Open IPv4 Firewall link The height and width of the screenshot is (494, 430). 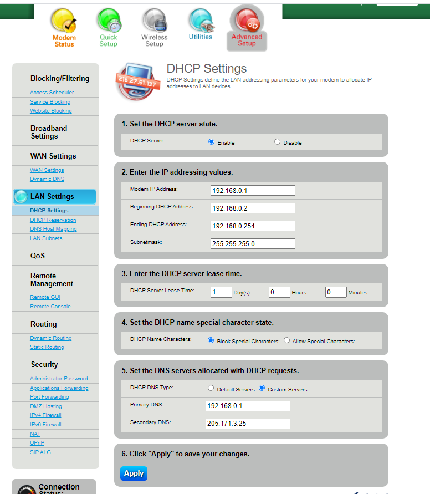(x=45, y=415)
